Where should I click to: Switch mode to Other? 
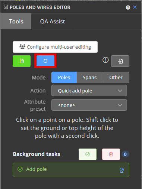116,77
